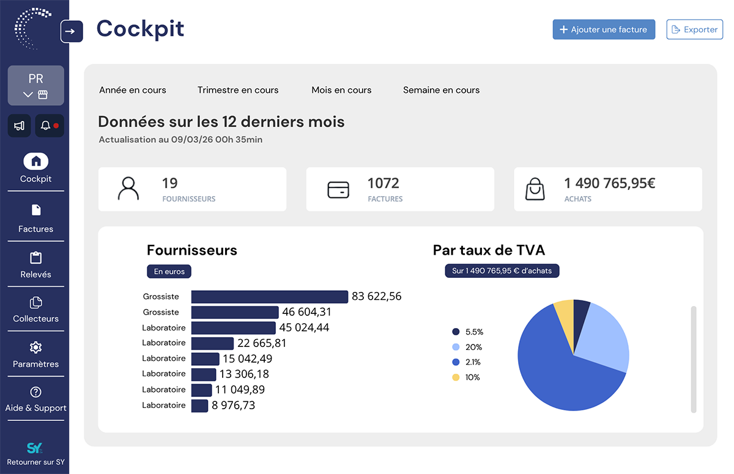Toggle the 'En euros' badge
Screen dimensions: 734x474
click(169, 271)
